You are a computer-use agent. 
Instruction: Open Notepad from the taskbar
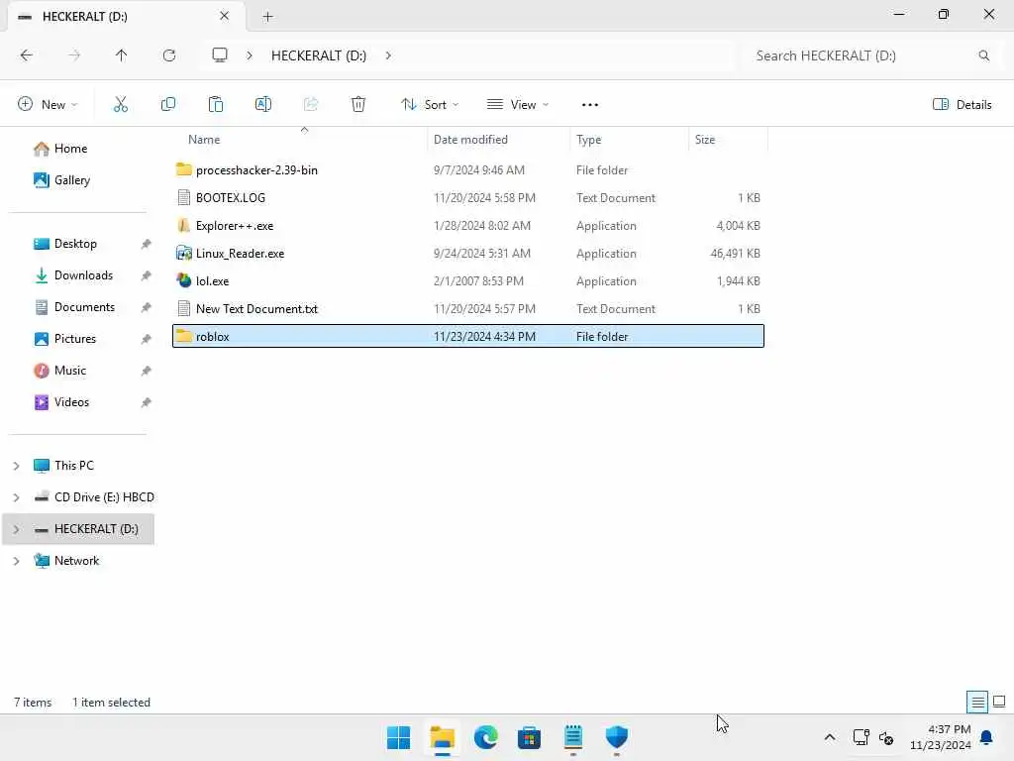click(x=573, y=737)
